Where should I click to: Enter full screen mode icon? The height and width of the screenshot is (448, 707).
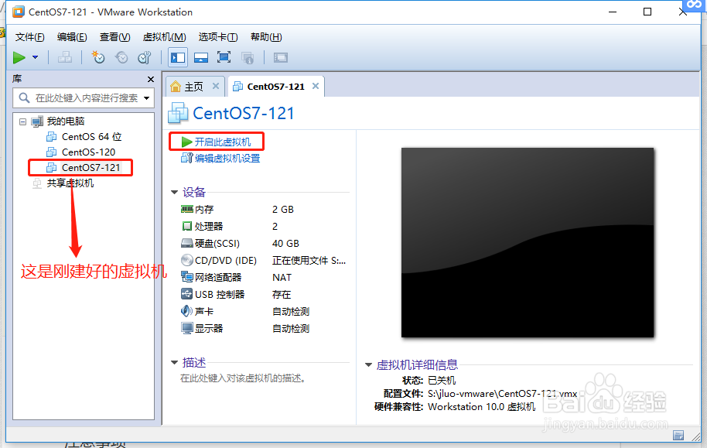[224, 57]
